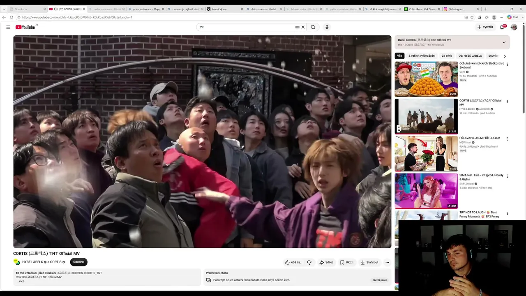Open a new browser tab
The width and height of the screenshot is (526, 296).
pyautogui.click(x=486, y=9)
